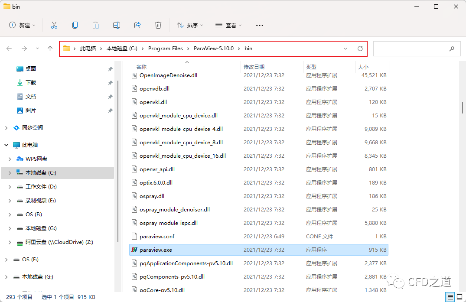The width and height of the screenshot is (466, 302).
Task: Switch to details list view icon
Action: tap(450, 297)
